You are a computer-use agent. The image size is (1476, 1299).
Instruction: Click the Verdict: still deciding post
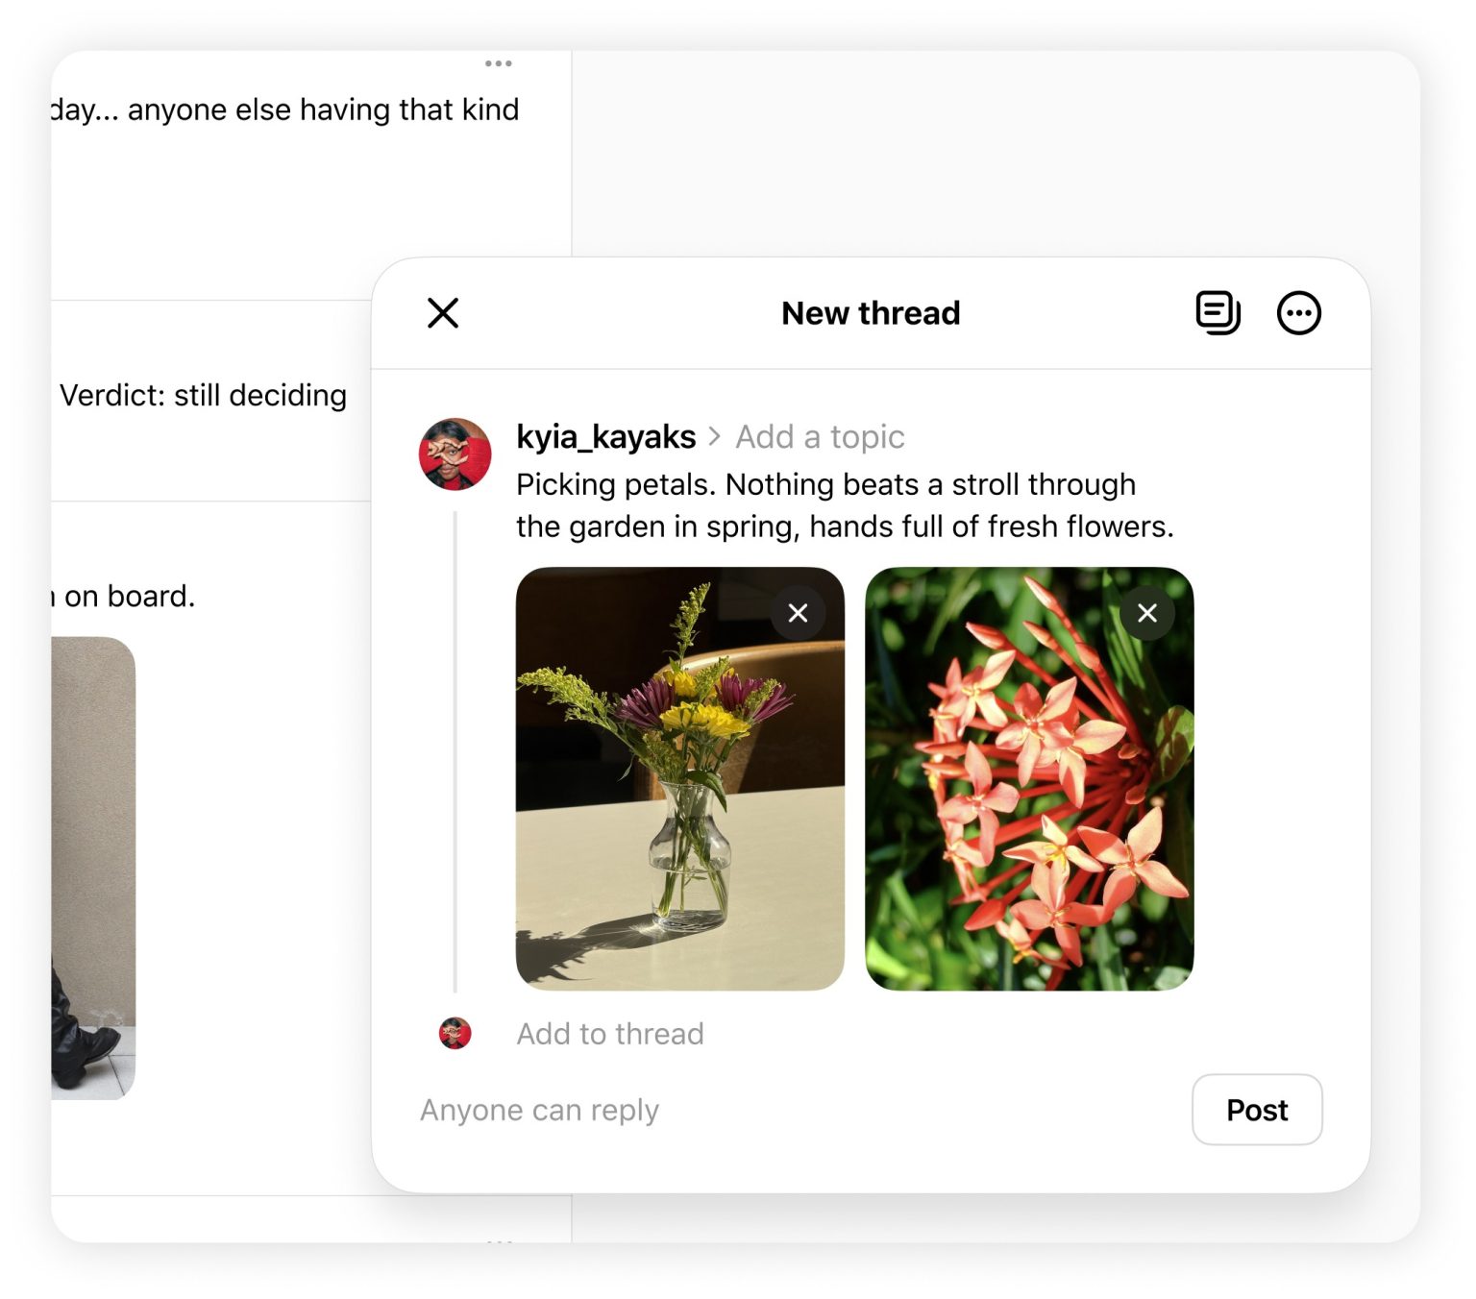coord(203,395)
